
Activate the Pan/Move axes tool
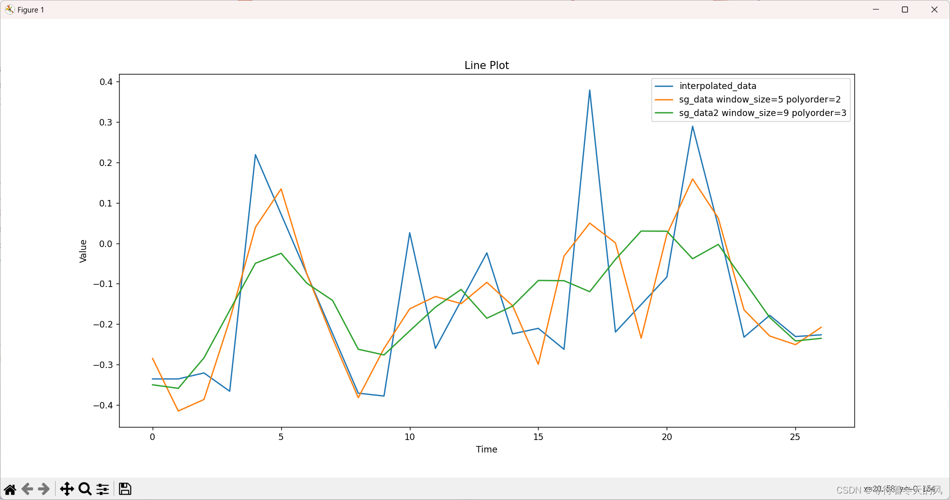coord(67,489)
